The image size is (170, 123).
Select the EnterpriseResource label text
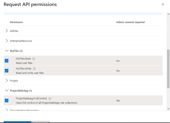(x=21, y=41)
